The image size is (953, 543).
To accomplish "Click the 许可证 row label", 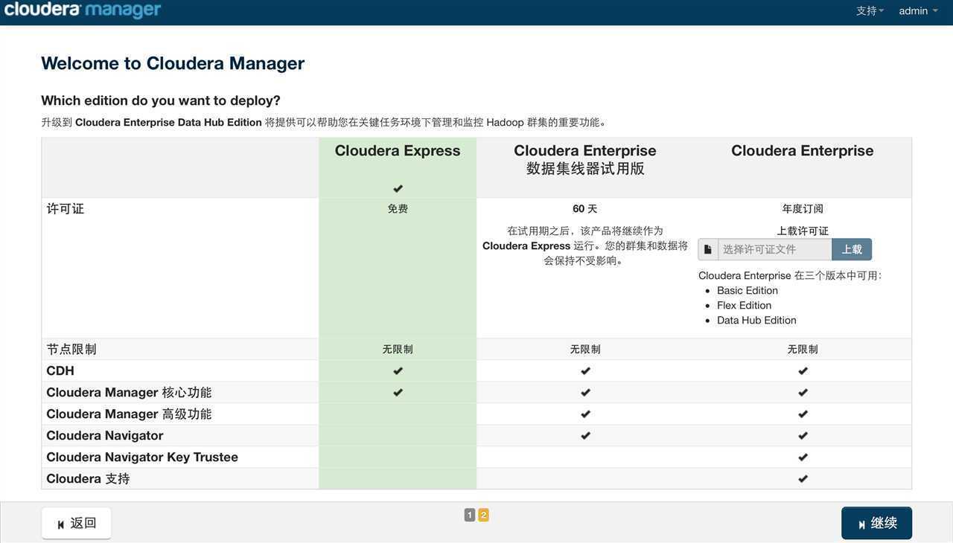I will [66, 209].
